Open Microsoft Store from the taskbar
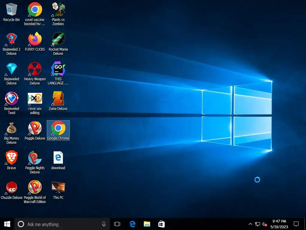306x230 pixels. 161,224
